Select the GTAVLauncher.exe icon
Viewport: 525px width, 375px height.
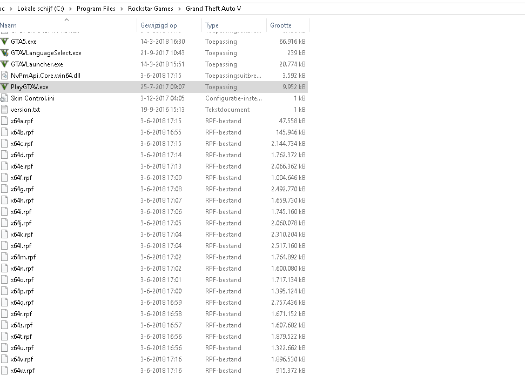pos(4,64)
